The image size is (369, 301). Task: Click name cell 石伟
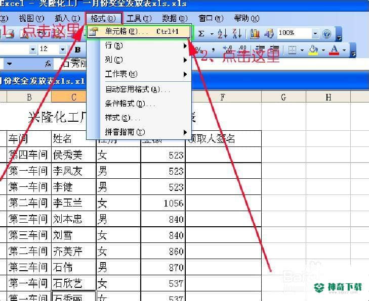click(74, 268)
